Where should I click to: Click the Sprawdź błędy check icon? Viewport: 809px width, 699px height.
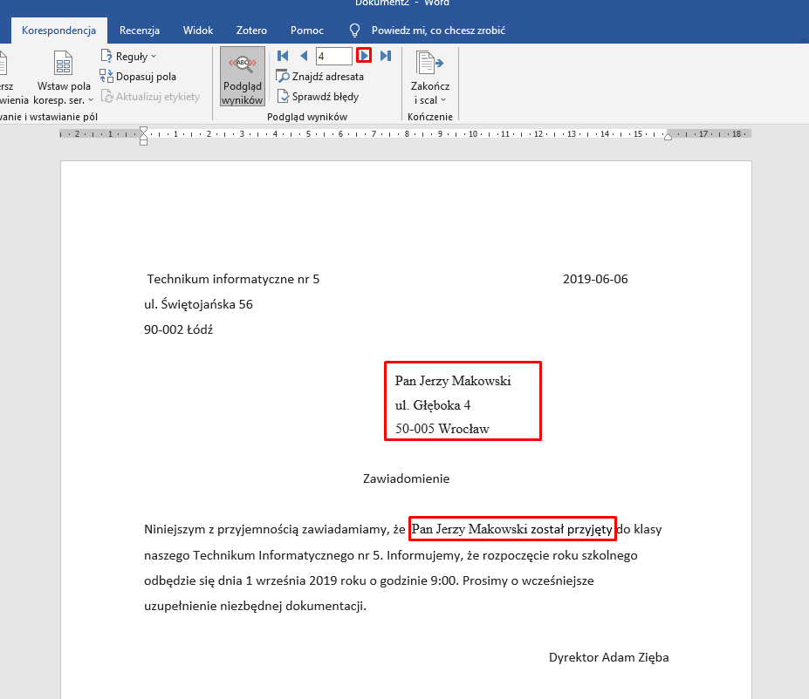pos(283,97)
